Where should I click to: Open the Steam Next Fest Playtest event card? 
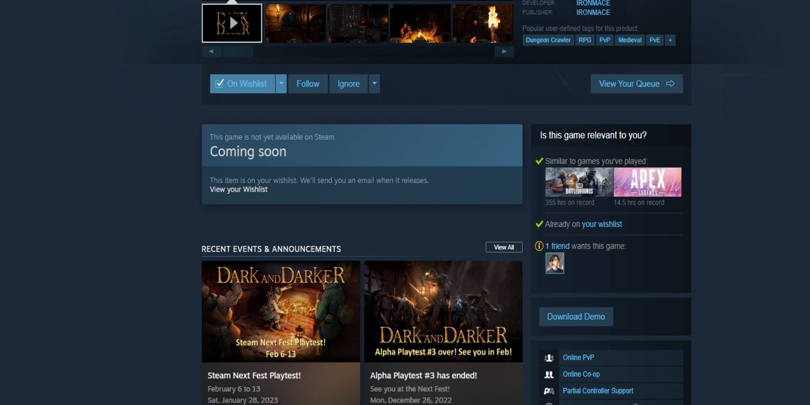[281, 333]
